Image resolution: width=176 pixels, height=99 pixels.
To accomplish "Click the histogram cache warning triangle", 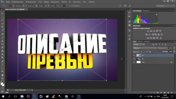I will coord(156,14).
